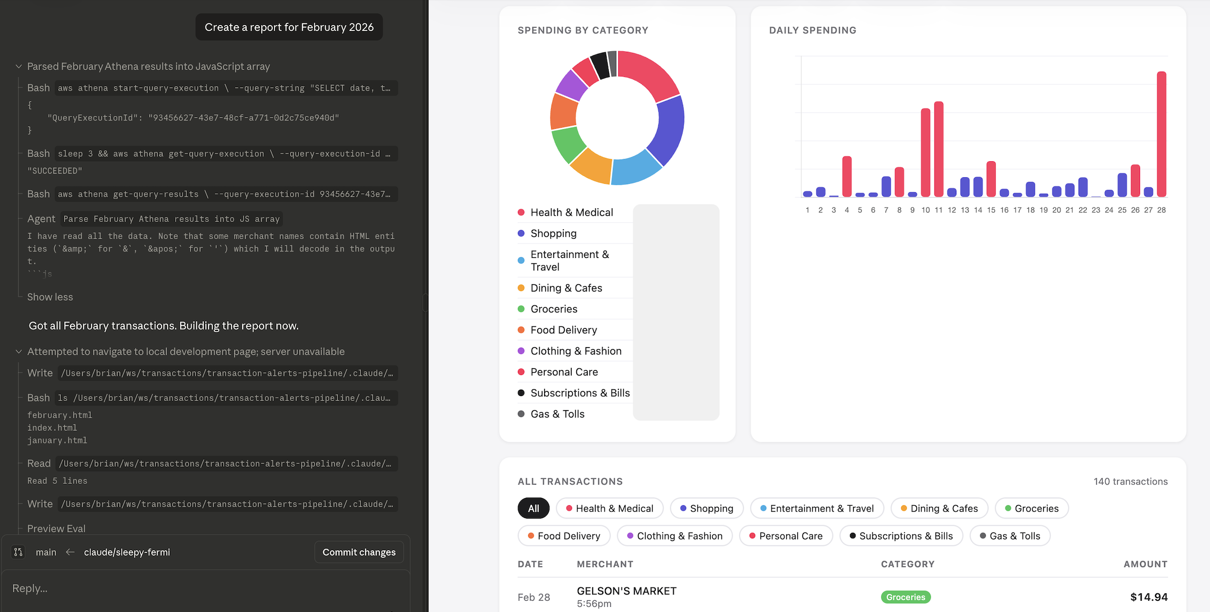
Task: Click the Entertainment & Travel filter chip
Action: click(816, 508)
